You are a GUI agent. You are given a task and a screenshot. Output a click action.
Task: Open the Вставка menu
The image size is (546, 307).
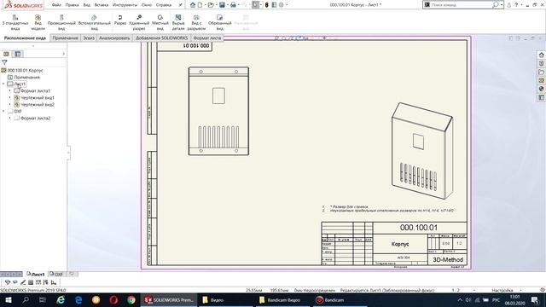102,5
